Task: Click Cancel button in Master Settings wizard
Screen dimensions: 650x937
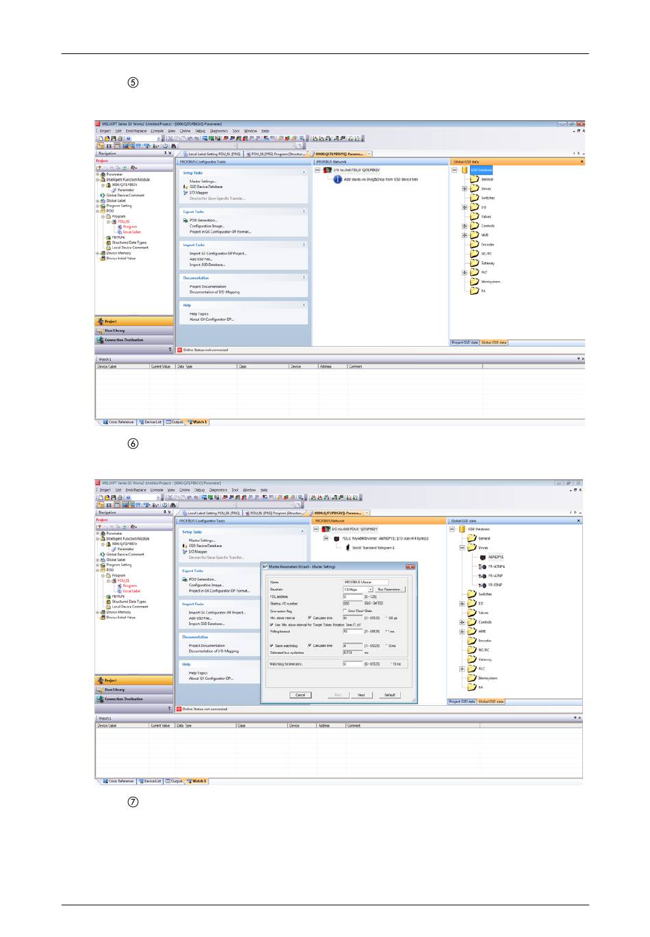Action: [300, 695]
